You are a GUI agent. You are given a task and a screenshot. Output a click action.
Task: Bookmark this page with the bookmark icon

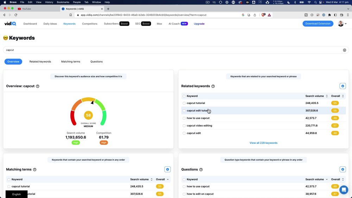pos(70,15)
